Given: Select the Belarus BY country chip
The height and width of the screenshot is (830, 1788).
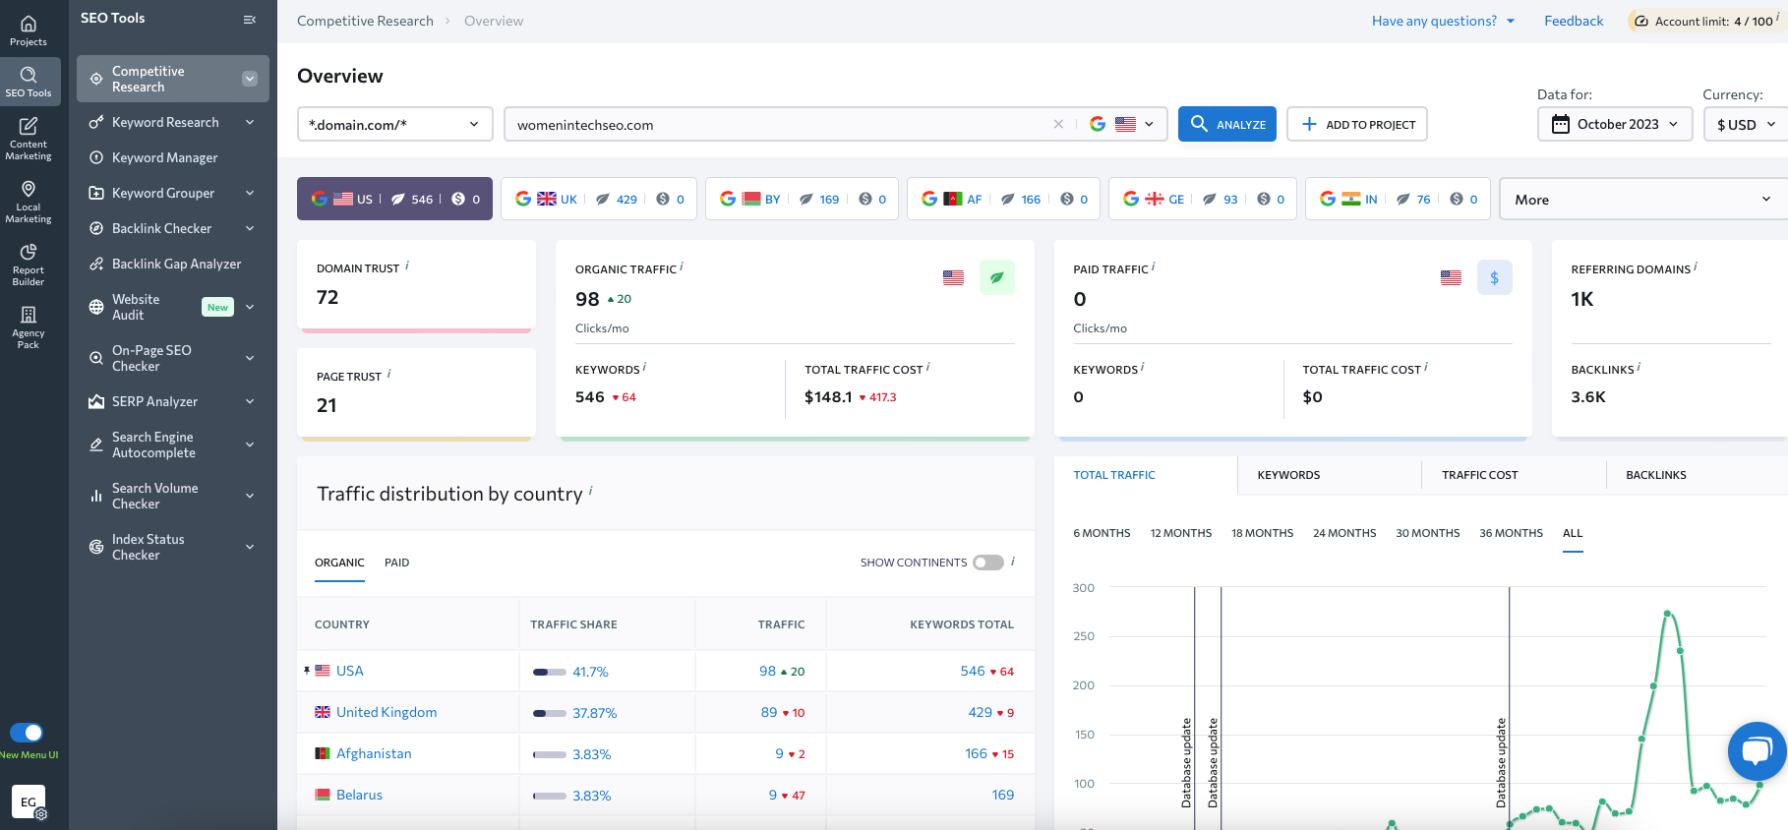Looking at the screenshot, I should click(x=802, y=199).
